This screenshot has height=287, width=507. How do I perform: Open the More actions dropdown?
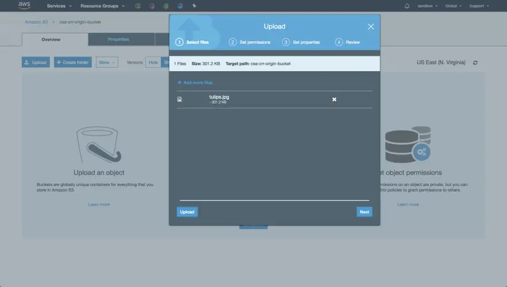[x=107, y=63]
